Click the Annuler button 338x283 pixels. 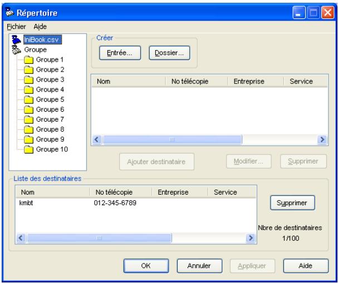[199, 266]
